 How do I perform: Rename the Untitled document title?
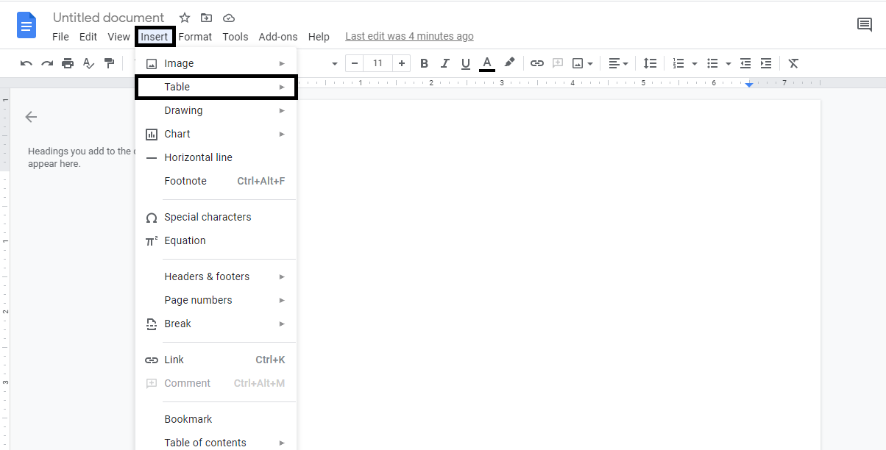(x=107, y=17)
